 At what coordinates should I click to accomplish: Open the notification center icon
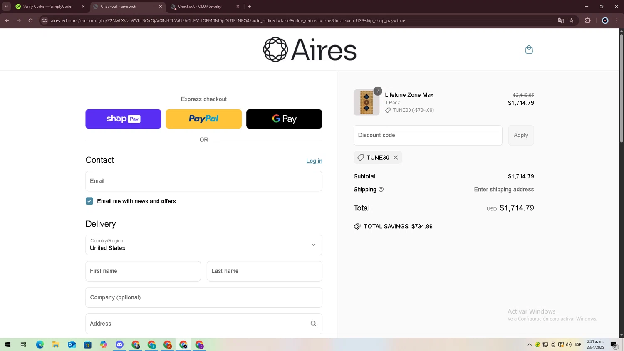tap(614, 345)
